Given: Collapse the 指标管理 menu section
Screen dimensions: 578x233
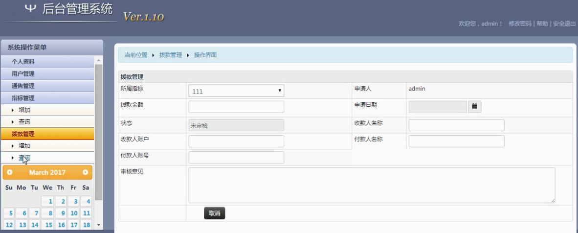Looking at the screenshot, I should (47, 98).
